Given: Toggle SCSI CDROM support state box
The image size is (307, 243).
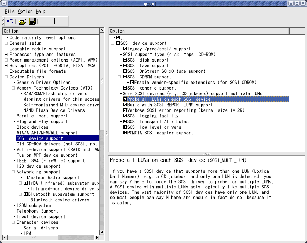Looking at the screenshot, I should point(125,77).
